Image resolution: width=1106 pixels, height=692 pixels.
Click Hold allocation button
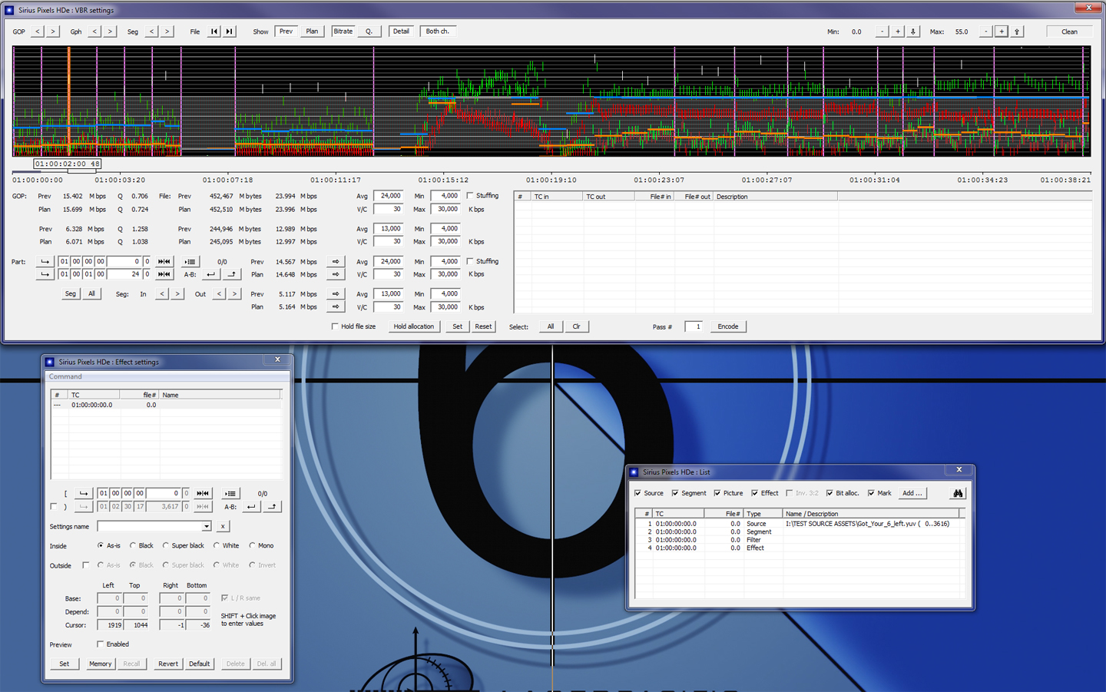tap(414, 326)
